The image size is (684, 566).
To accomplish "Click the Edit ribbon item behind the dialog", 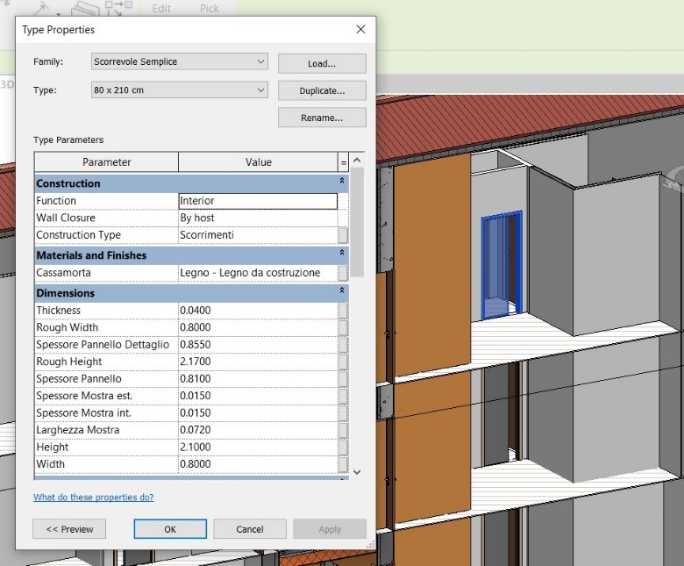I will coord(161,8).
